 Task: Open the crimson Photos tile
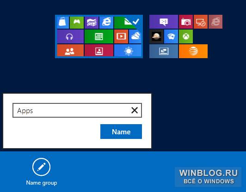99,50
